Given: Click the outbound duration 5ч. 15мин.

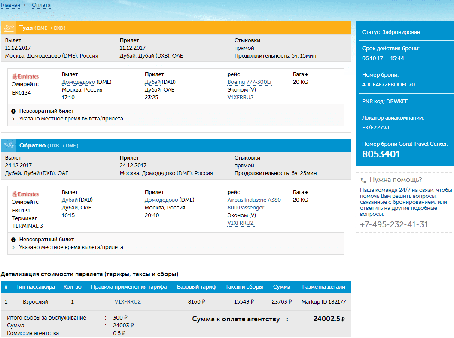Looking at the screenshot, I should coord(304,56).
